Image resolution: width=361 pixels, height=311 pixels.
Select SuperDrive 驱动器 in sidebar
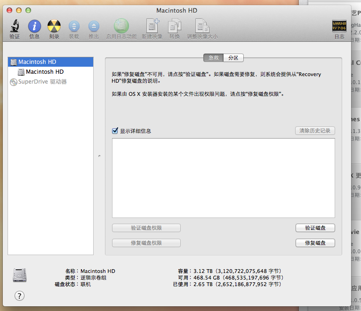pyautogui.click(x=42, y=82)
